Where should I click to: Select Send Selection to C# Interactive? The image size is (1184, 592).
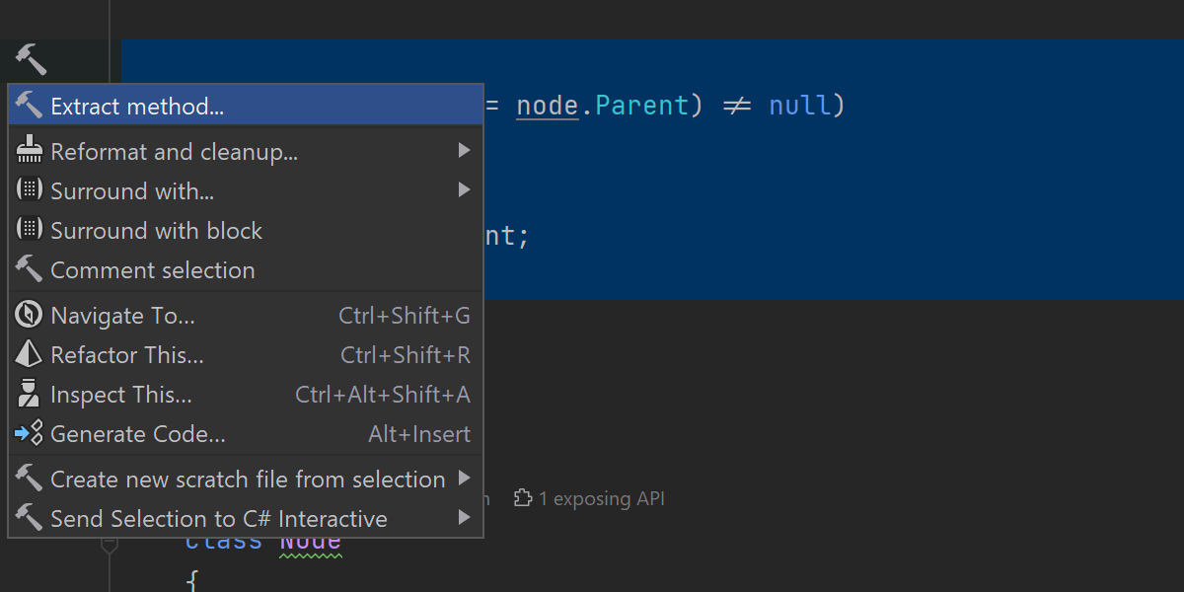tap(219, 519)
